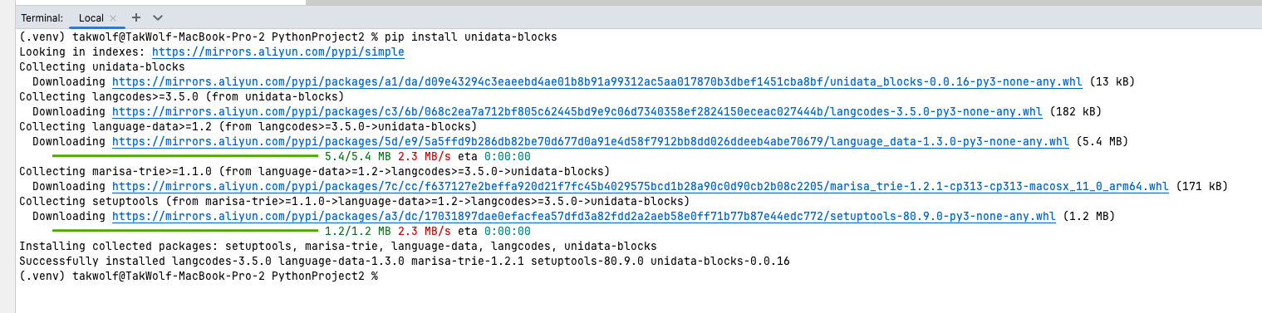Click the 'Collecting unidata-blocks' output line

click(102, 67)
